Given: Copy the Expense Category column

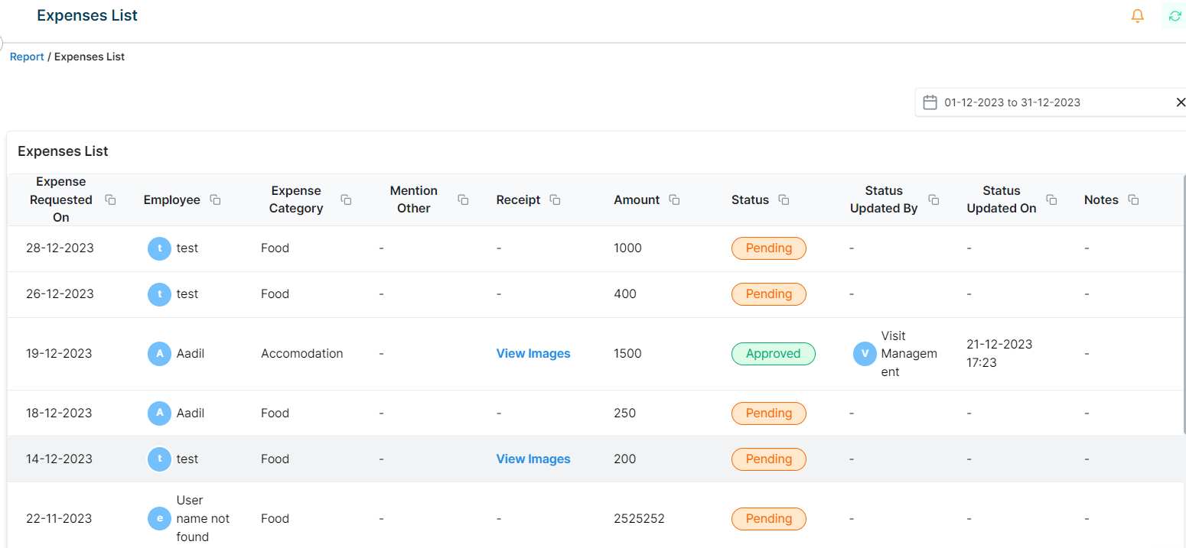Looking at the screenshot, I should tap(346, 200).
